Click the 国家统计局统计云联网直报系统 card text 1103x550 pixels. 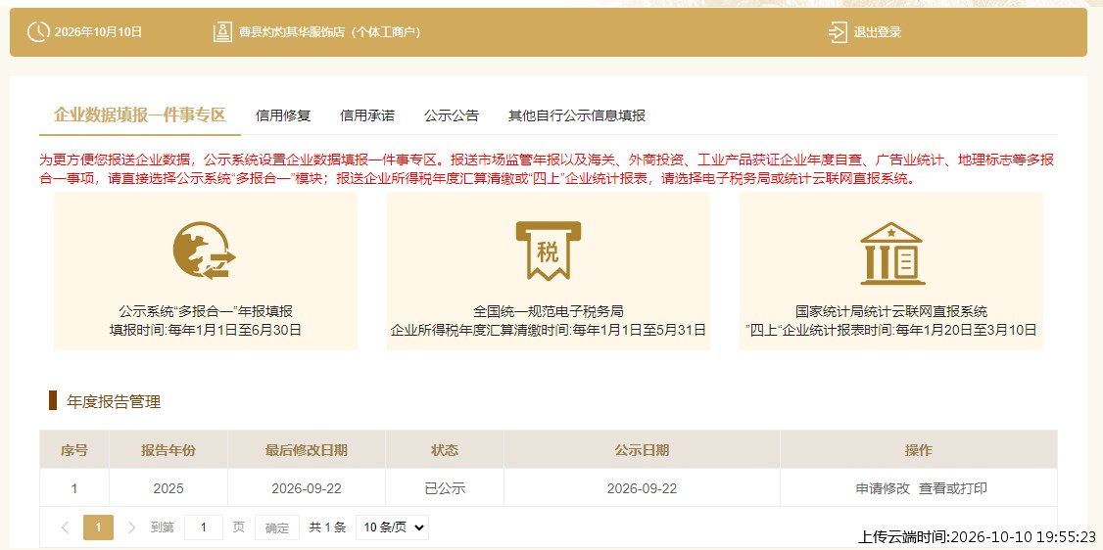tap(891, 311)
